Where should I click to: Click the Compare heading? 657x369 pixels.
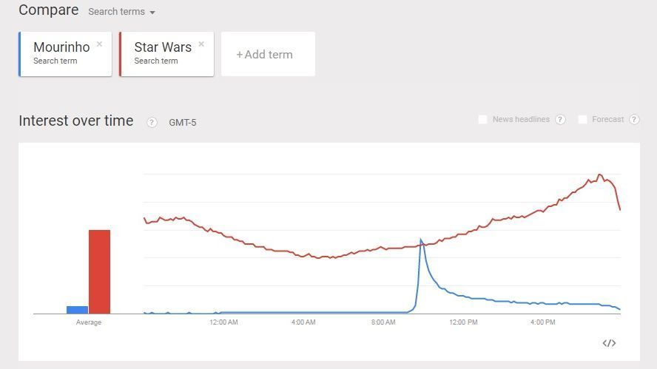point(49,10)
